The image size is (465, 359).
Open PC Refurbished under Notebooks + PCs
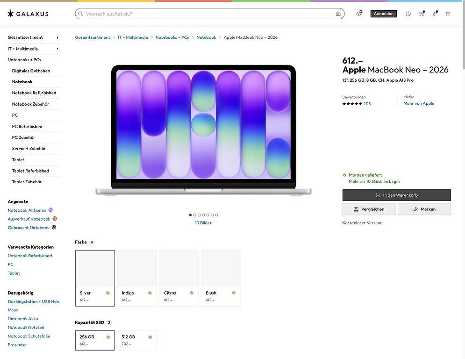(x=27, y=126)
